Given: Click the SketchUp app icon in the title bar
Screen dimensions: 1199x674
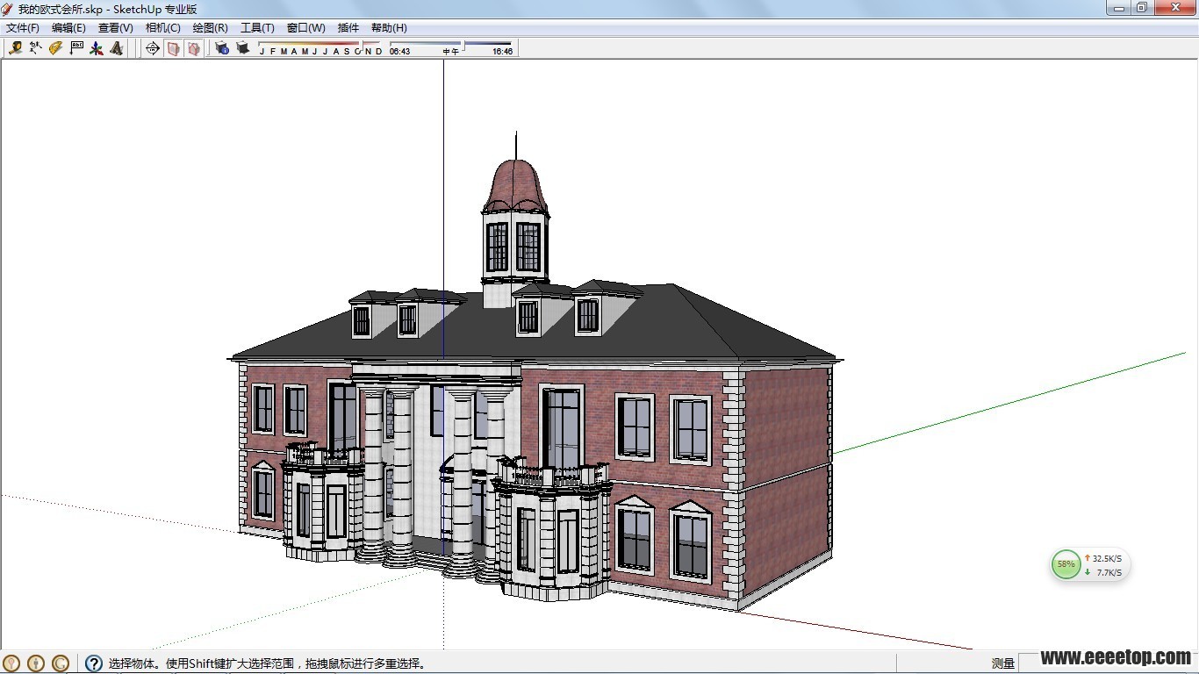Looking at the screenshot, I should (8, 9).
